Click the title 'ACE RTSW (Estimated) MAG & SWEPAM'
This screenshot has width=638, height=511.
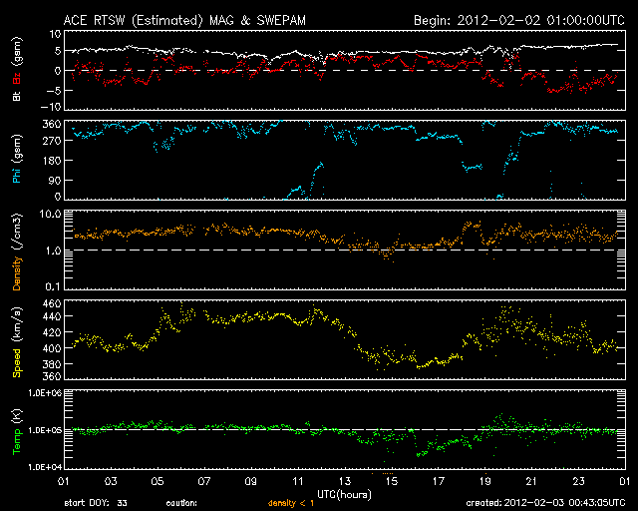184,20
